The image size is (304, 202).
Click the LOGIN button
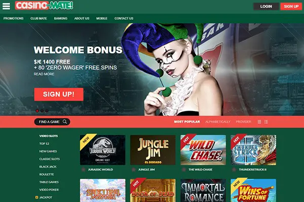coord(266,7)
